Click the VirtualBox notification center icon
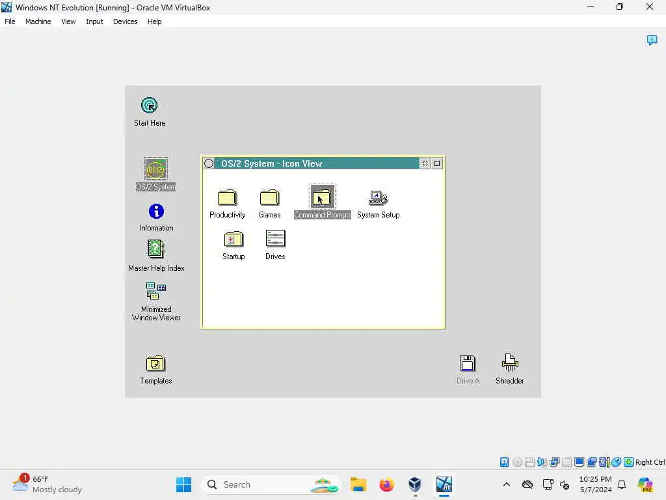Viewport: 666px width, 500px height. pyautogui.click(x=652, y=40)
